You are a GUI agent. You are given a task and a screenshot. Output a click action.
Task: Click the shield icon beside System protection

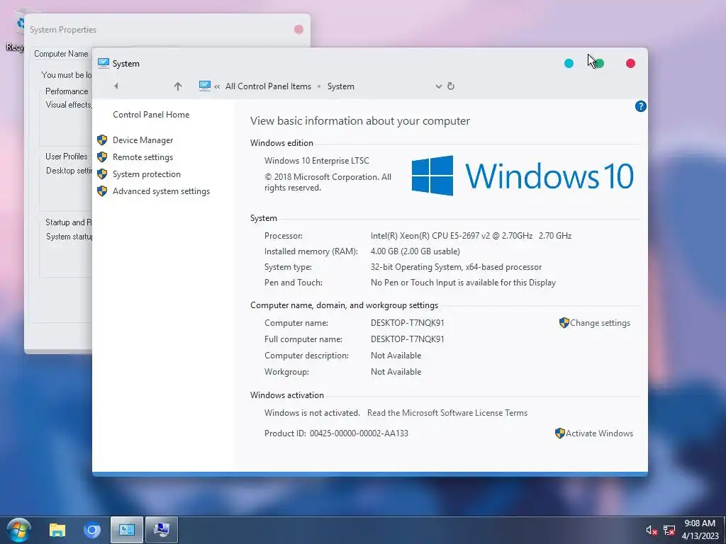102,174
